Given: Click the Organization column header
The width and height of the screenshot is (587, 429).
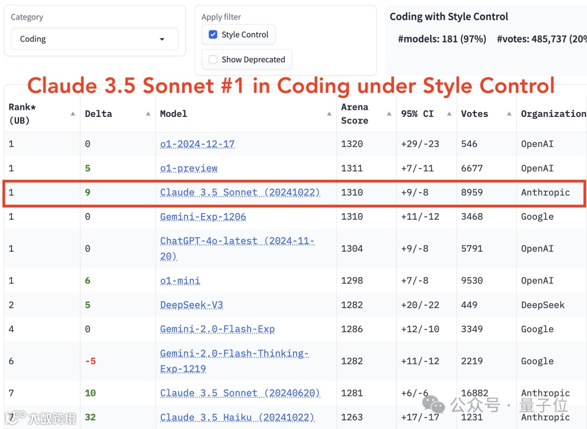Looking at the screenshot, I should (x=553, y=114).
